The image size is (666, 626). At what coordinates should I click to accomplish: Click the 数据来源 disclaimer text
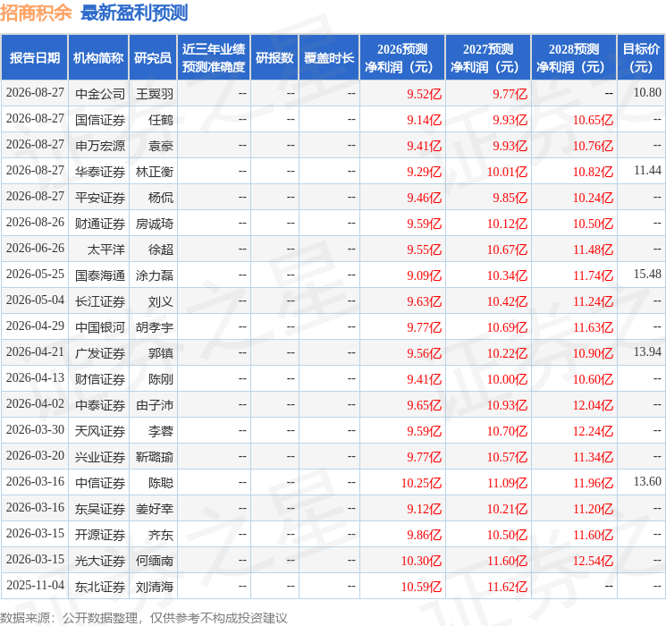click(144, 618)
